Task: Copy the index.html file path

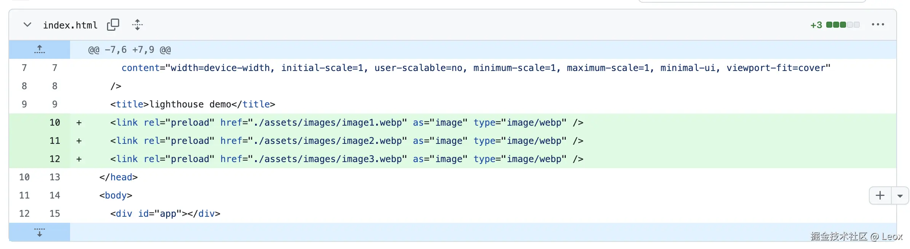Action: 113,25
